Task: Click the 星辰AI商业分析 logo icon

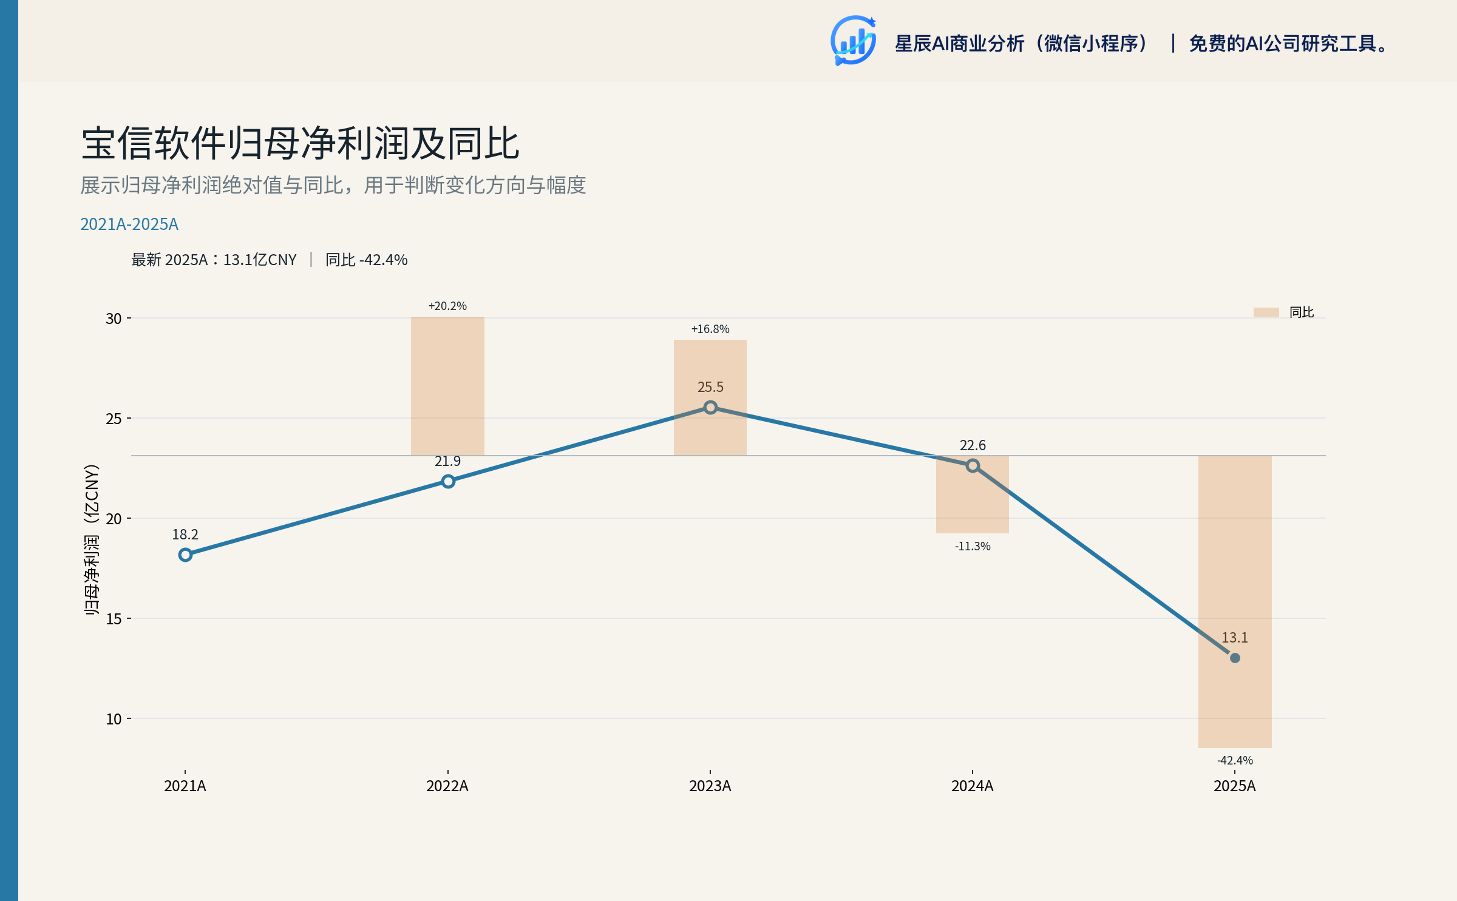Action: pos(854,41)
